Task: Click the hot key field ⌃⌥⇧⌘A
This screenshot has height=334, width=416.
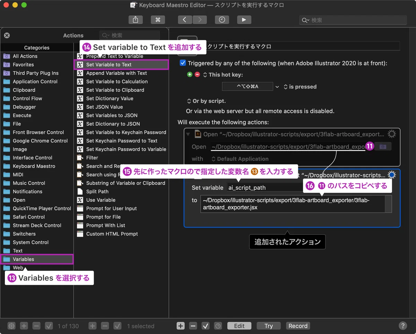Action: 248,87
